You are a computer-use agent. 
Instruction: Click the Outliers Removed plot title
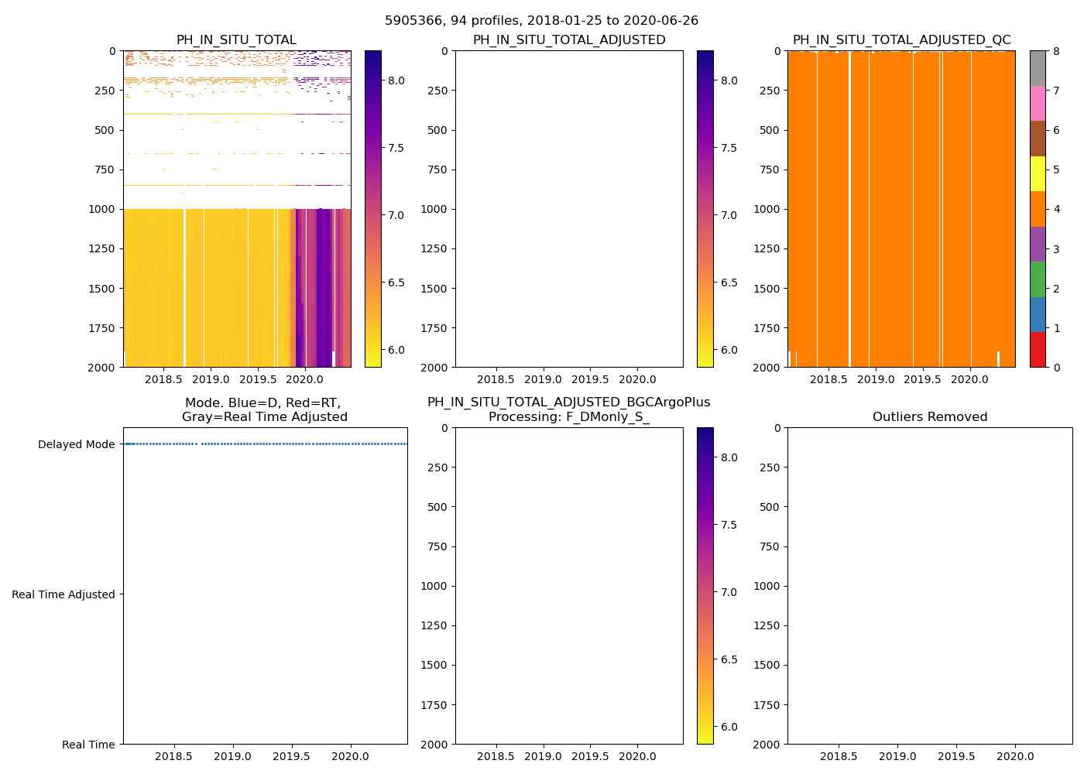click(930, 417)
